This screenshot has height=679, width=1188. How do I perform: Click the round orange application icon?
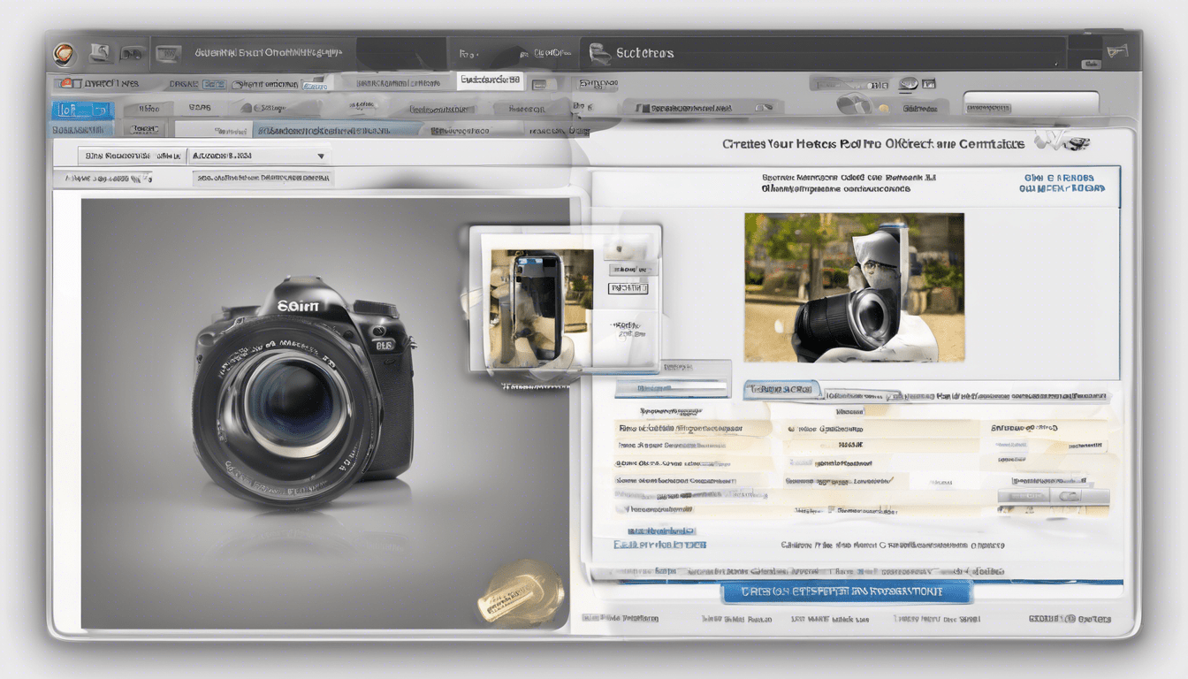point(65,54)
